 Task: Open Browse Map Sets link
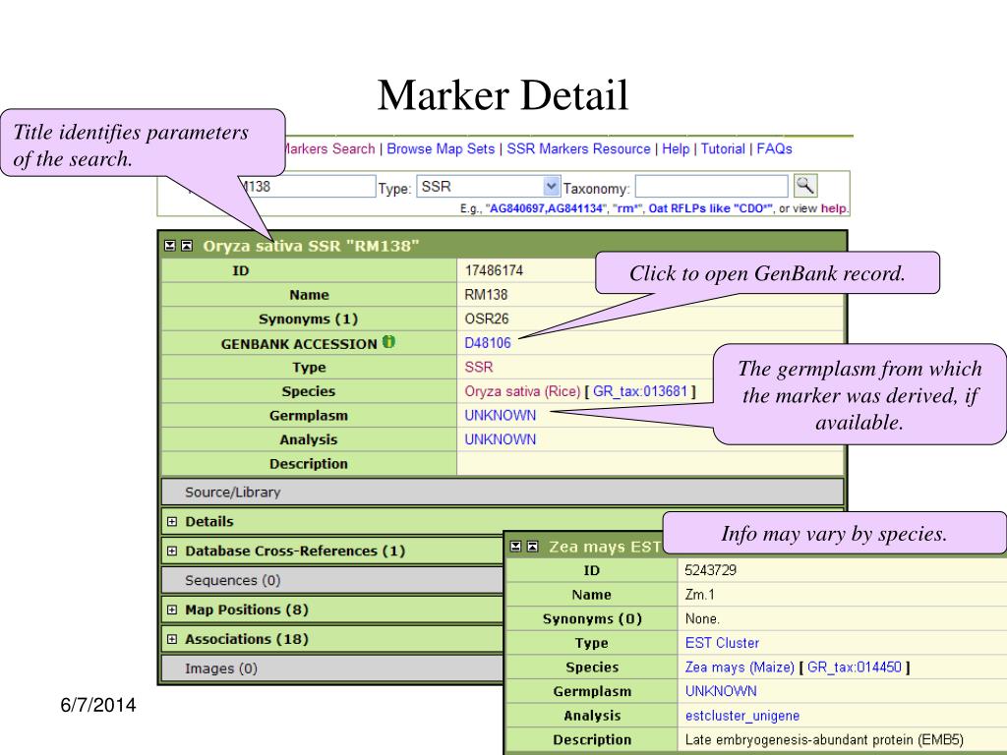(441, 149)
